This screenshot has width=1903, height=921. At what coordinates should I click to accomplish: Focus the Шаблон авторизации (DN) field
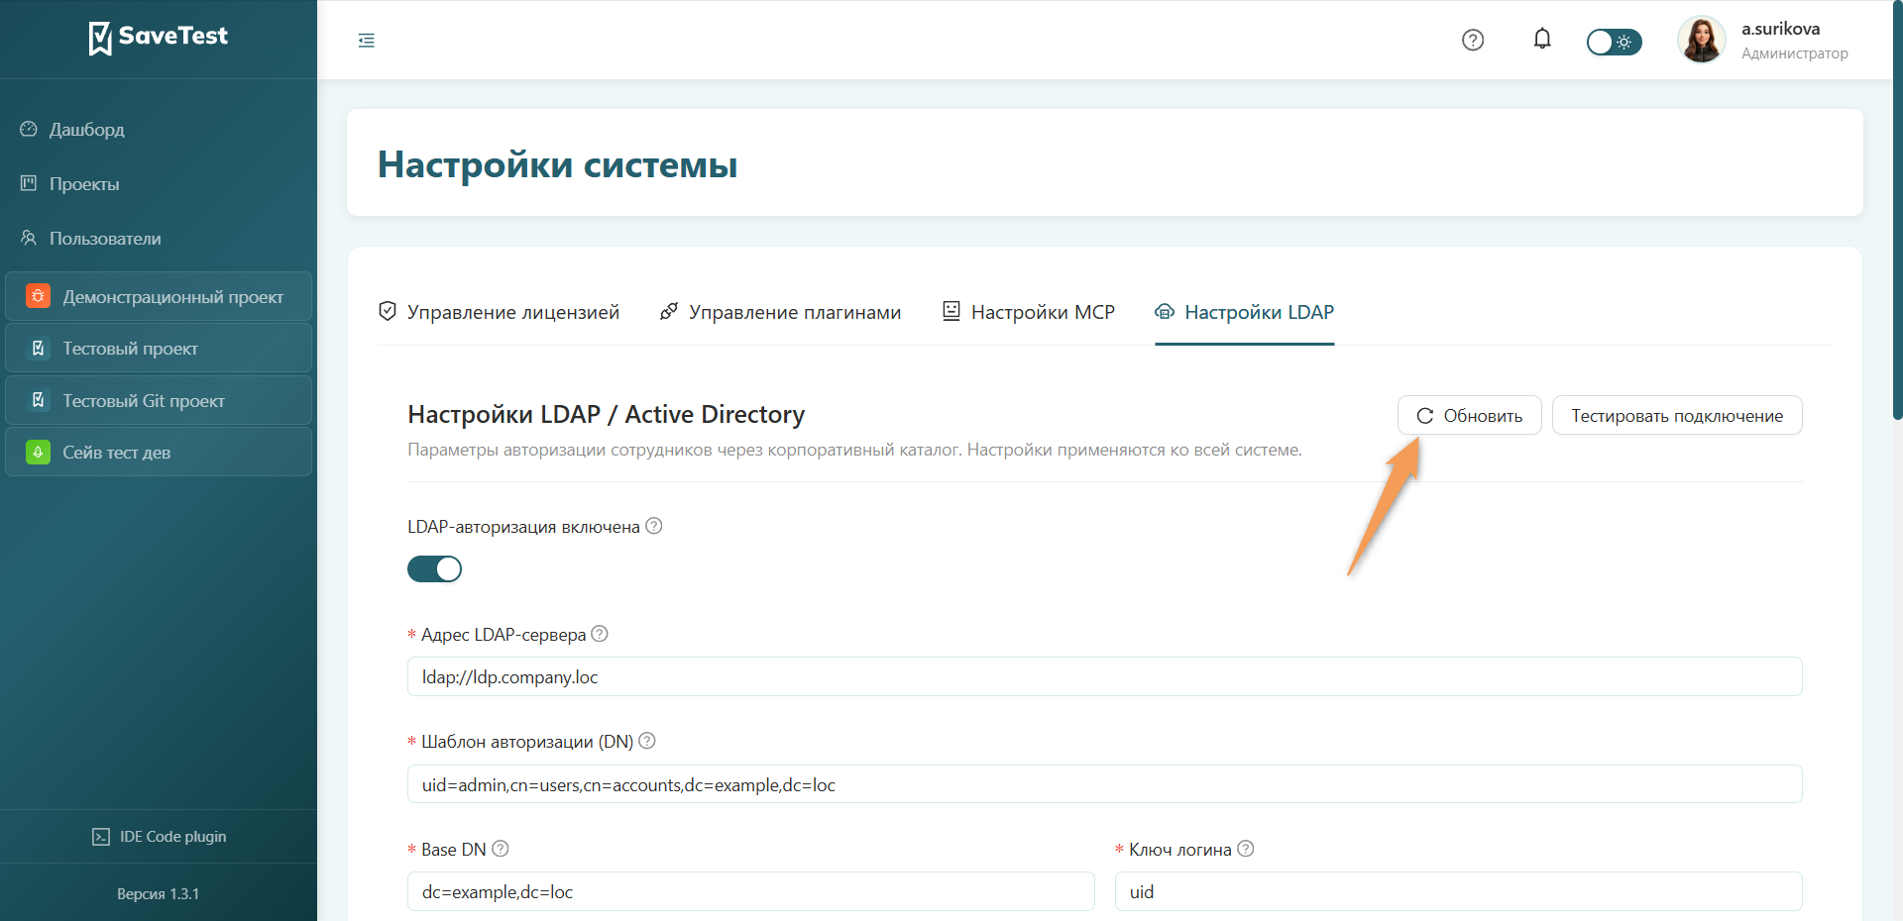[x=1104, y=784]
